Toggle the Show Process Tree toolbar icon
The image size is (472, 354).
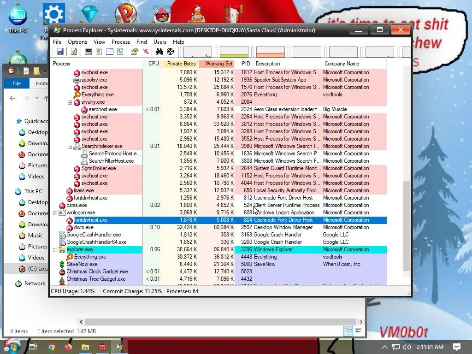99,52
